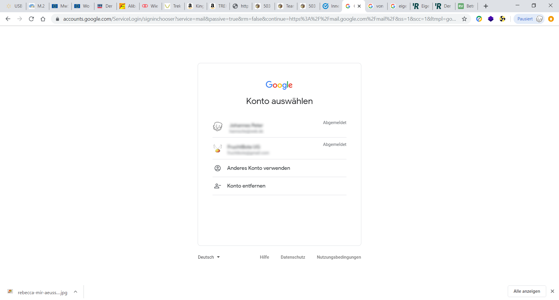
Task: Click the browser back navigation arrow
Action: [8, 19]
